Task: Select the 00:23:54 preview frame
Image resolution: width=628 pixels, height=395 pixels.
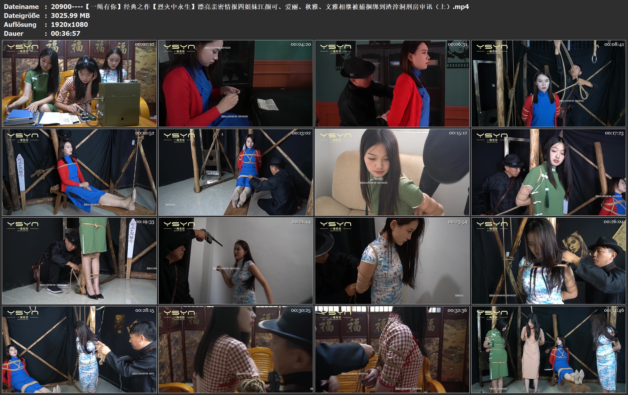Action: 392,261
